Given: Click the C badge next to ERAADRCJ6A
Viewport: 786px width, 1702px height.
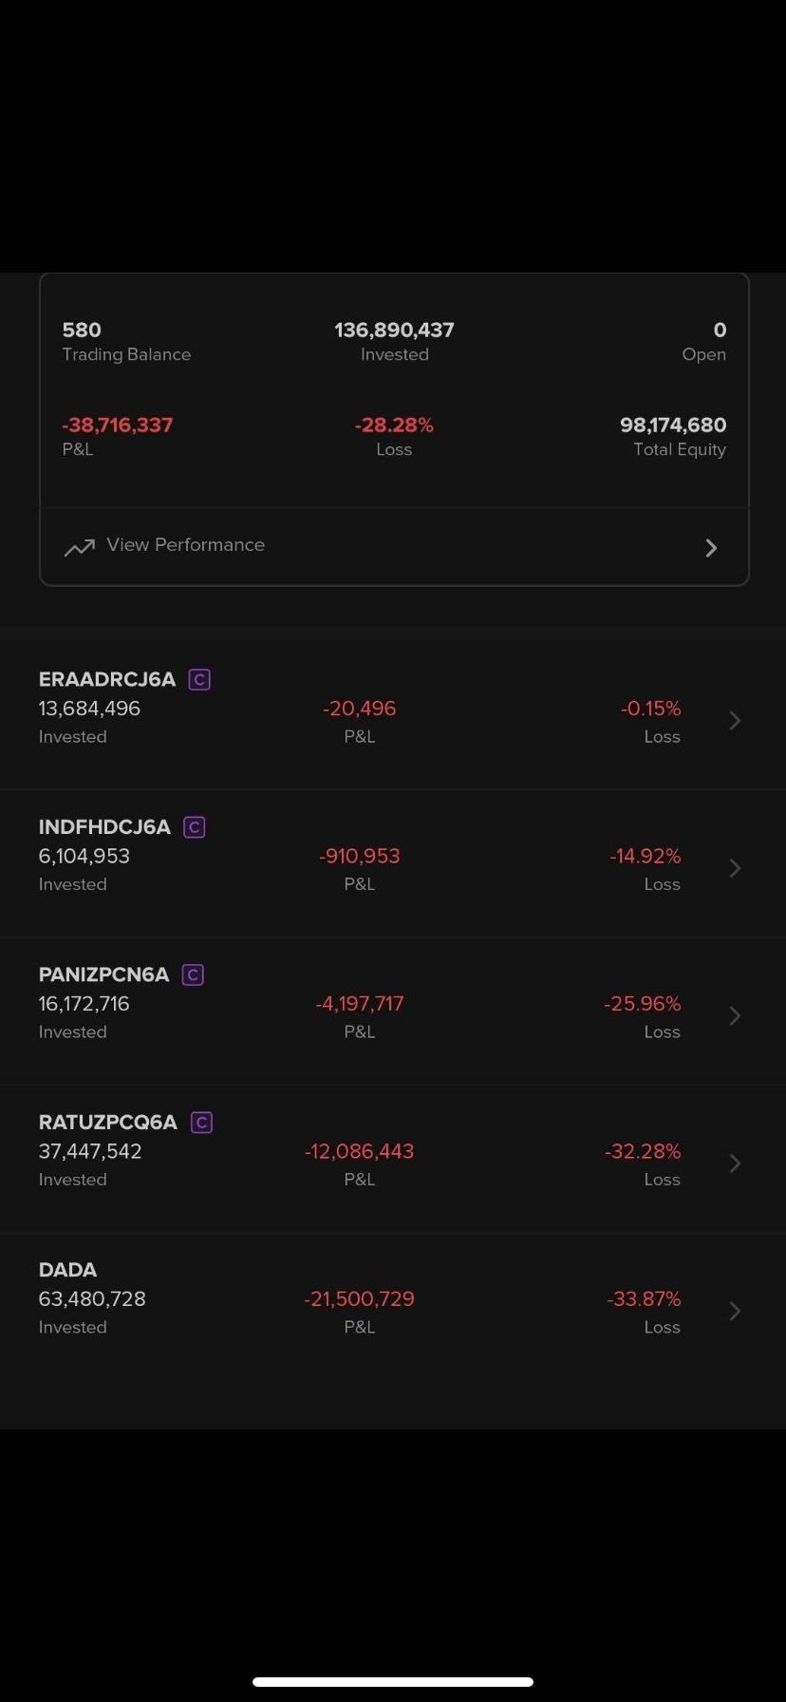Looking at the screenshot, I should pyautogui.click(x=199, y=679).
